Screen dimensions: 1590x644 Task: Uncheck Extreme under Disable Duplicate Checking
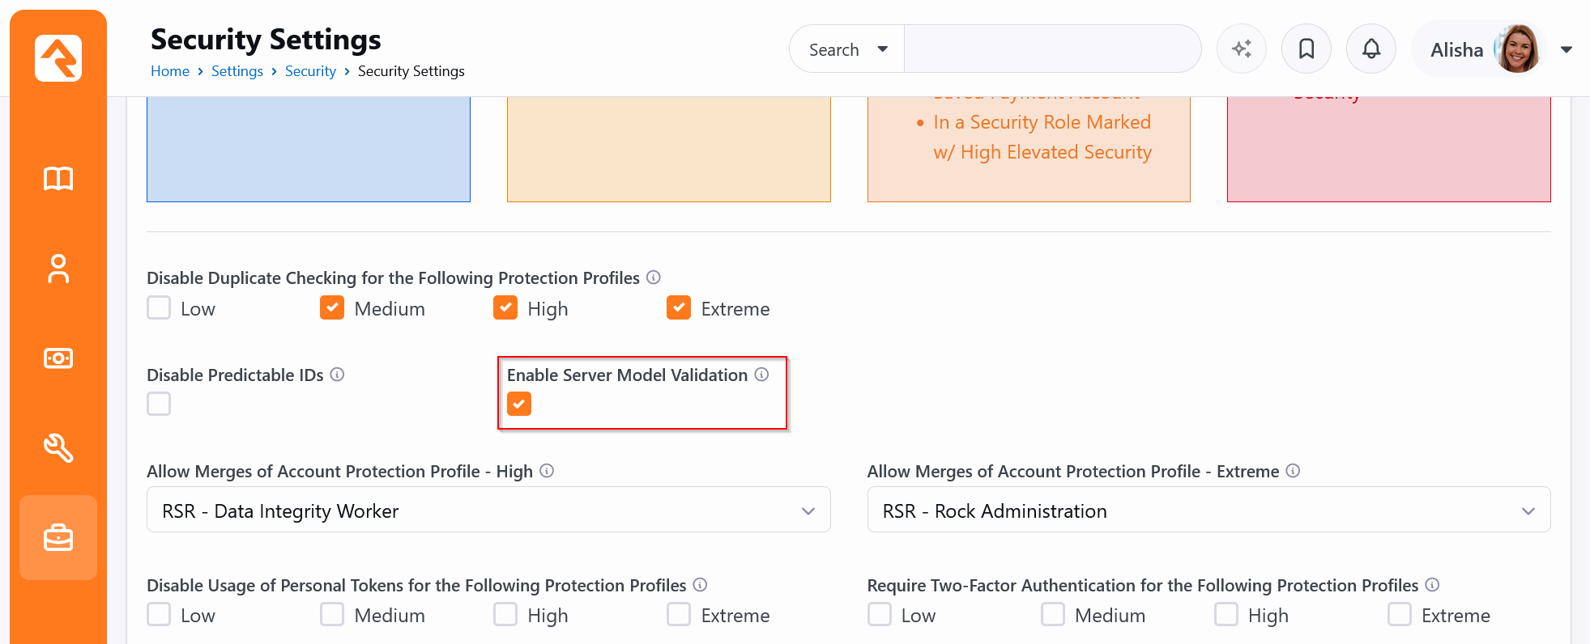tap(679, 307)
